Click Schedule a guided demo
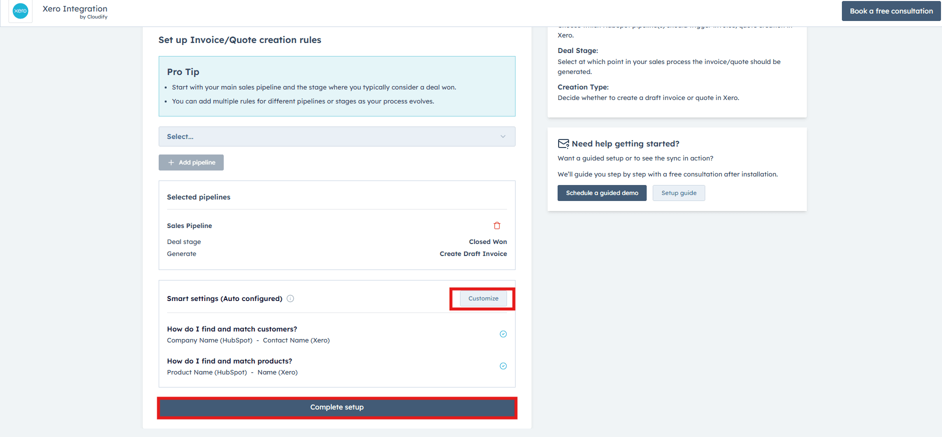This screenshot has height=437, width=942. tap(602, 193)
